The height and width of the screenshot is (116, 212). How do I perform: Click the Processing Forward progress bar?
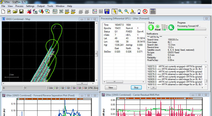[192, 29]
